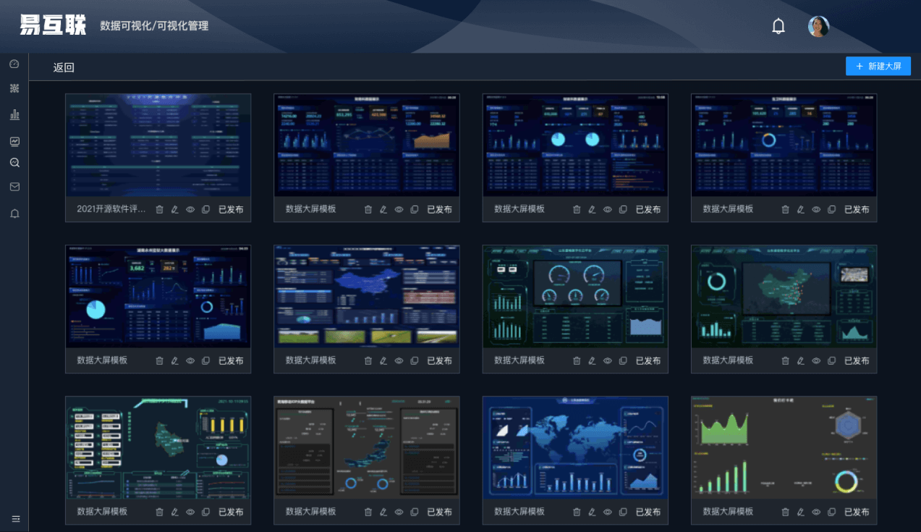
Task: Click the 新建大屏 button
Action: [878, 66]
